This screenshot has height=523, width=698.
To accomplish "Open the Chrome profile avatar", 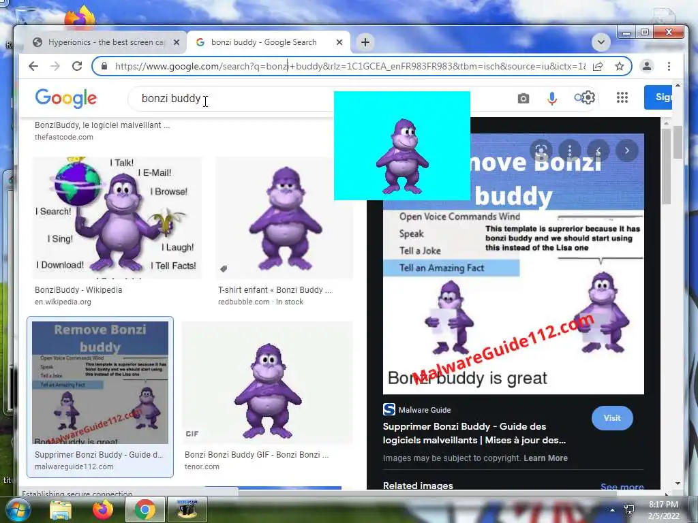I will coord(646,66).
